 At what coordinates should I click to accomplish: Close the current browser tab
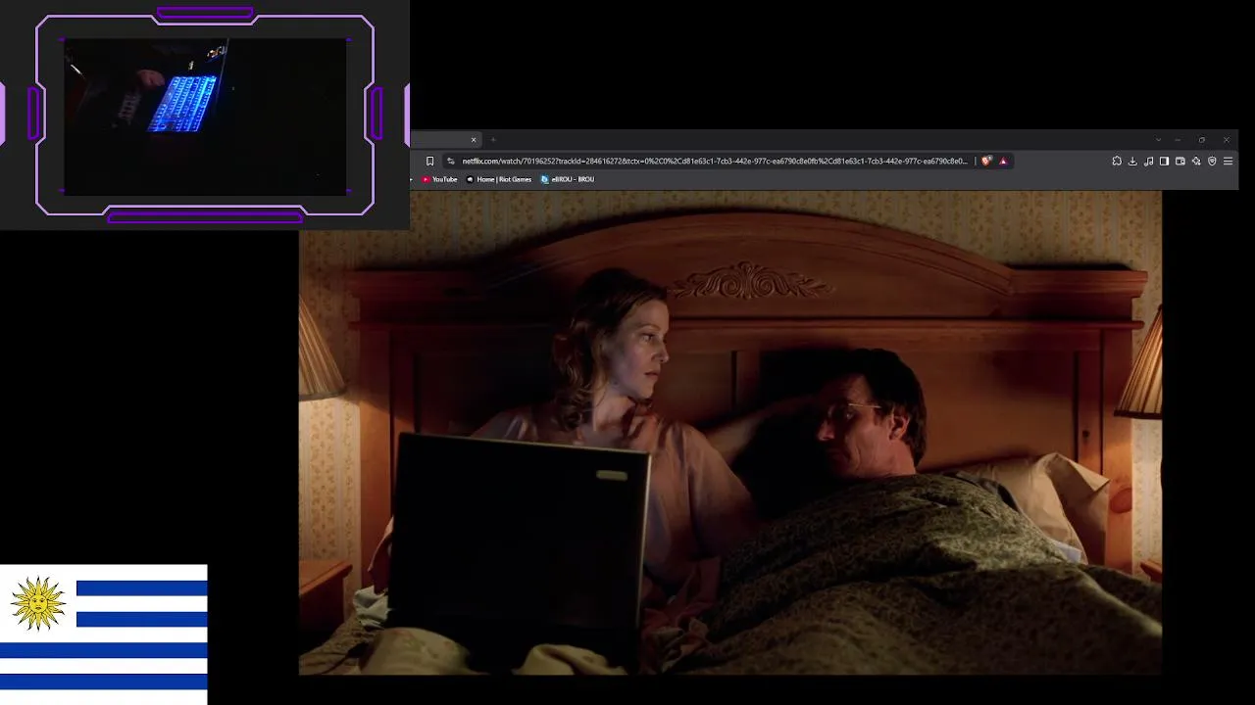coord(474,140)
